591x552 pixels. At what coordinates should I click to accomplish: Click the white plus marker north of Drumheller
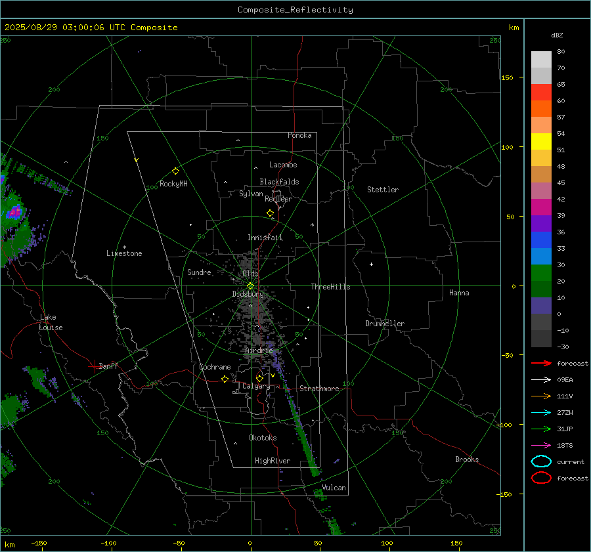pyautogui.click(x=371, y=264)
